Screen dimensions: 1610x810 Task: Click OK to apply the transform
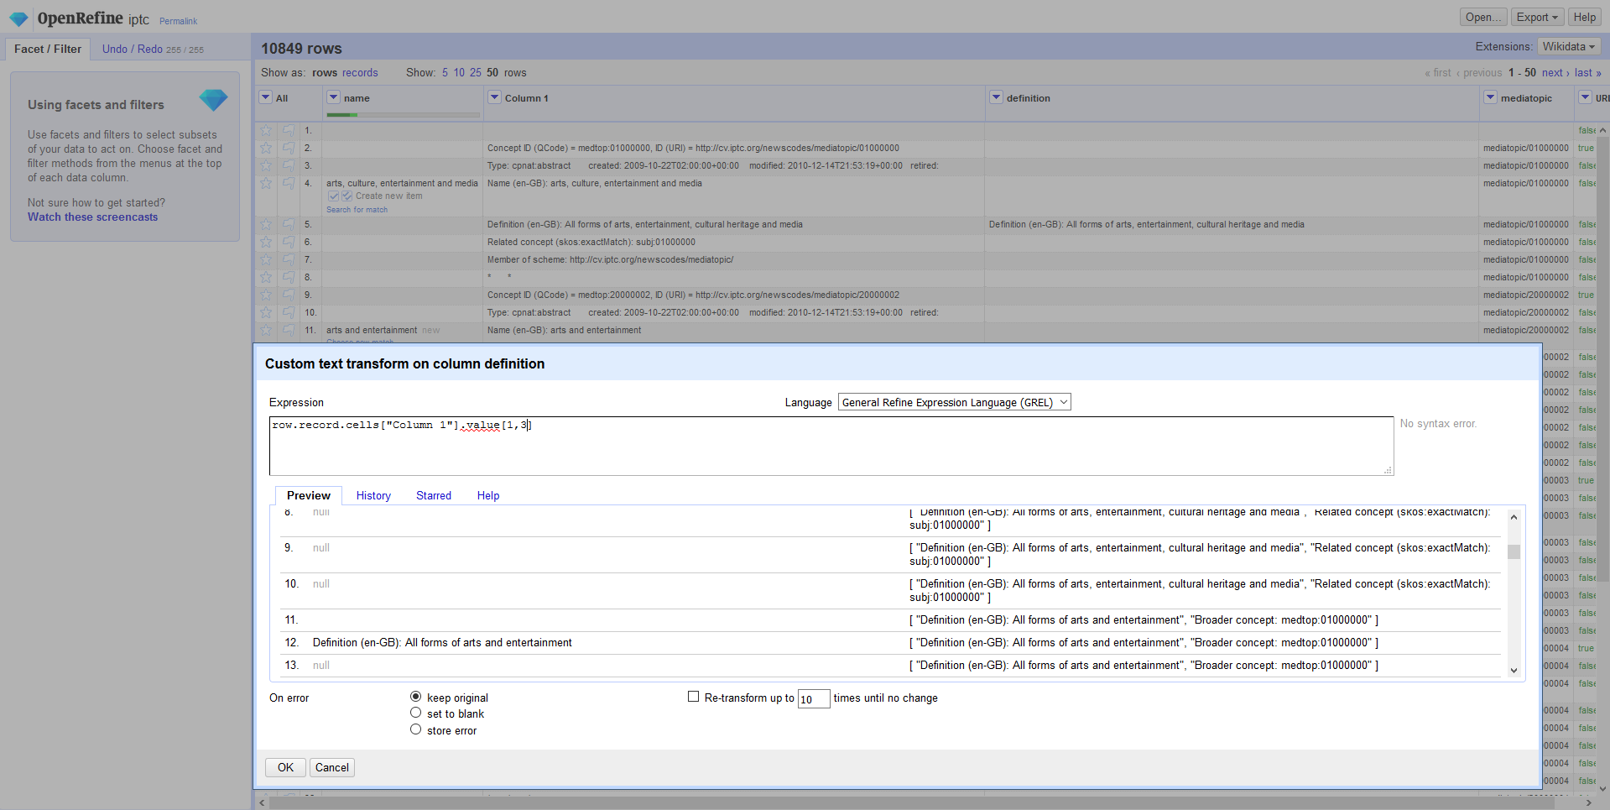[285, 767]
